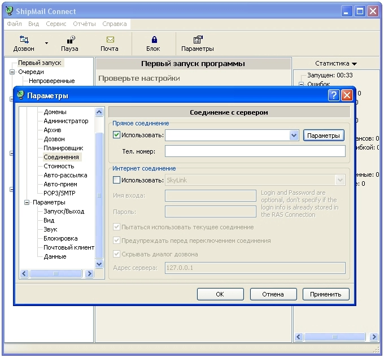Click the Применить button

pos(326,294)
